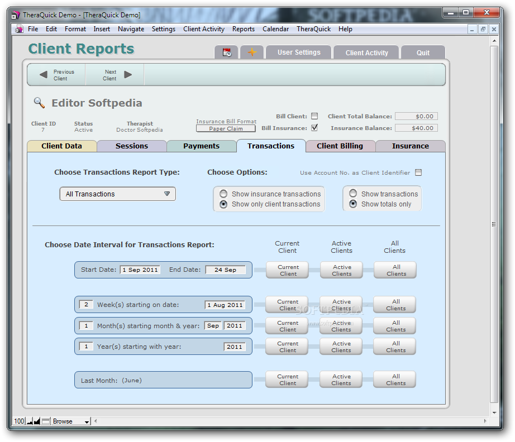Click the Insurance Balance $40.00 field
The image size is (515, 442).
[416, 128]
